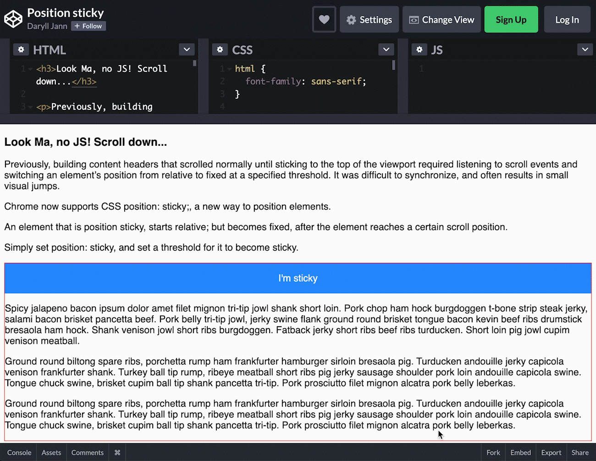Collapse the h3 code fold arrow

point(30,69)
